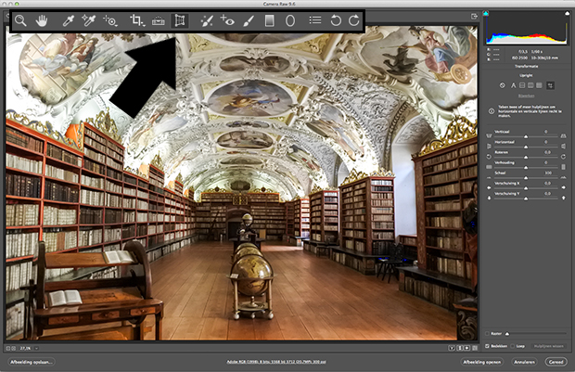This screenshot has height=372, width=575.
Task: Click up arrow icon beside Verschuiving Y
Action: tap(564, 198)
